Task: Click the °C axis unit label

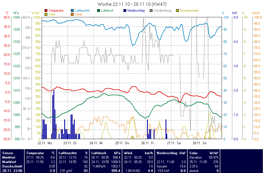Action: pos(7,13)
